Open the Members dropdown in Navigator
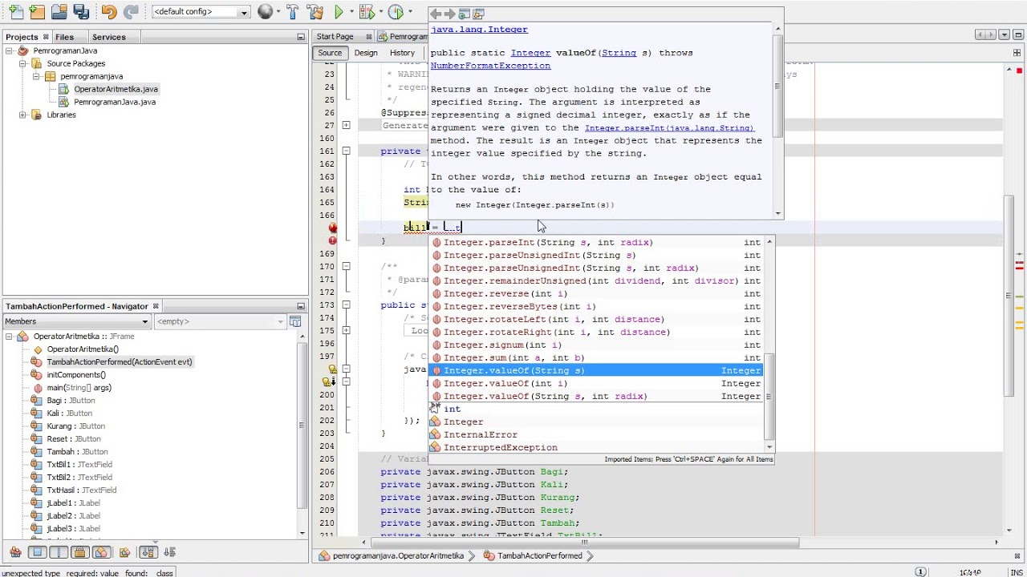Screen dimensions: 1027x577 (77, 321)
